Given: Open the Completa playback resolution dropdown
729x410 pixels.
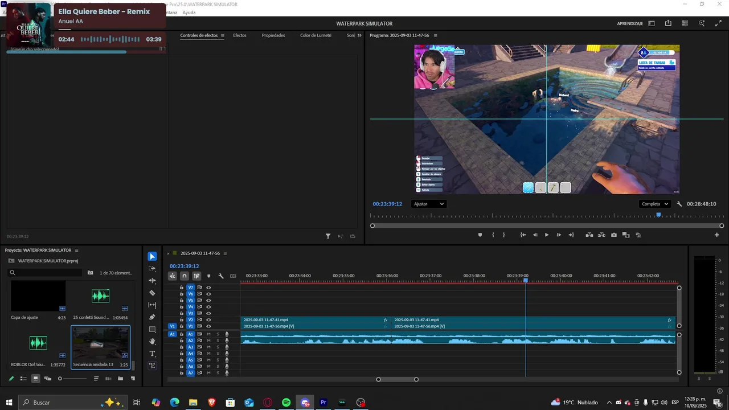Looking at the screenshot, I should tap(654, 204).
